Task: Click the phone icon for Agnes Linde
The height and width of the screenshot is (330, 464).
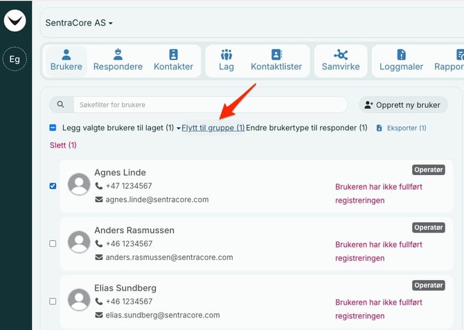Action: (x=99, y=186)
